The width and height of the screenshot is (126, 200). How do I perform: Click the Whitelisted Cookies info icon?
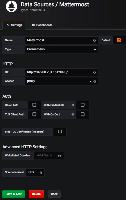pos(60,156)
